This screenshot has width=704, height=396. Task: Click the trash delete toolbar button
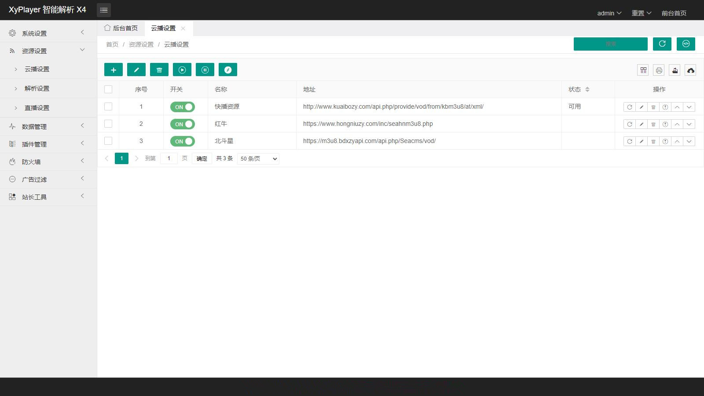[x=159, y=70]
